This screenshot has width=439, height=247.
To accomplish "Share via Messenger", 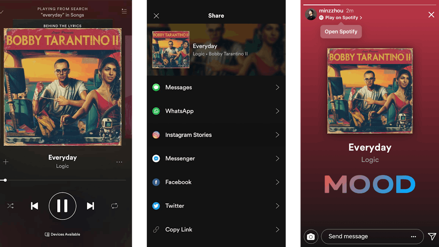I will point(216,158).
